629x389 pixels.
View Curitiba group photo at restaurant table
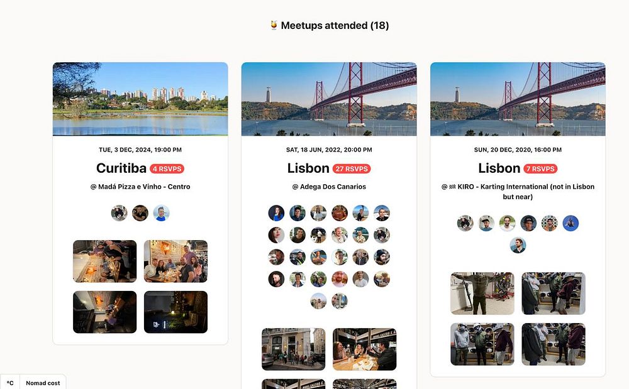point(175,261)
